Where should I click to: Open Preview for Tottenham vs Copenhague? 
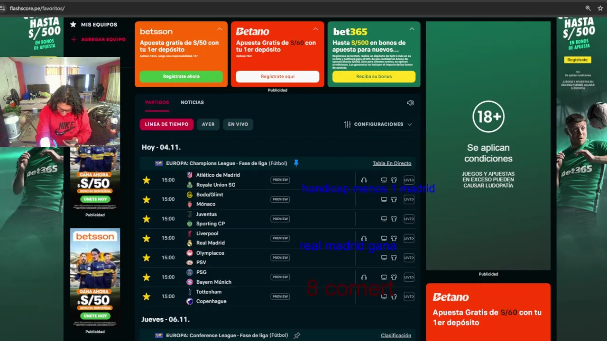pos(280,296)
